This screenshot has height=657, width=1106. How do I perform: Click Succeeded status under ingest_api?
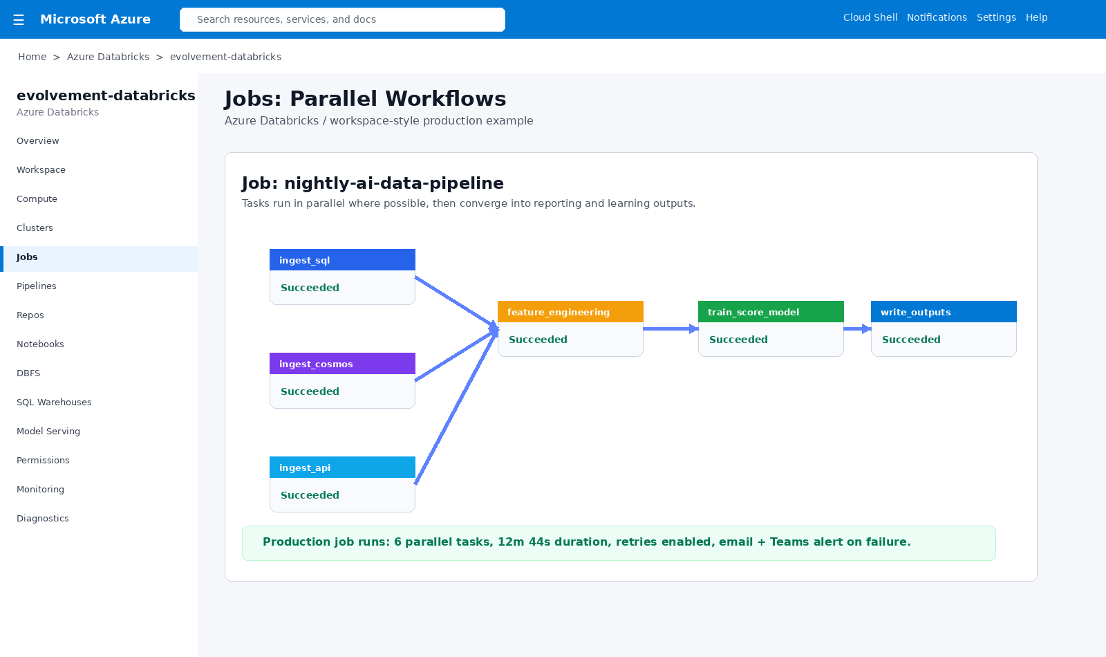click(x=310, y=495)
